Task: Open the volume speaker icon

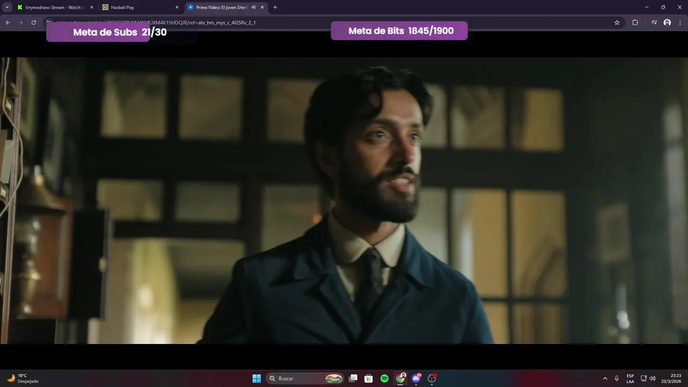Action: [653, 378]
